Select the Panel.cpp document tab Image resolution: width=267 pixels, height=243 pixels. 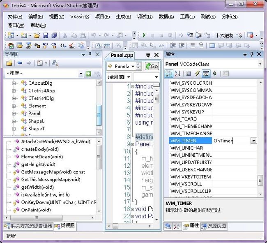pos(122,55)
